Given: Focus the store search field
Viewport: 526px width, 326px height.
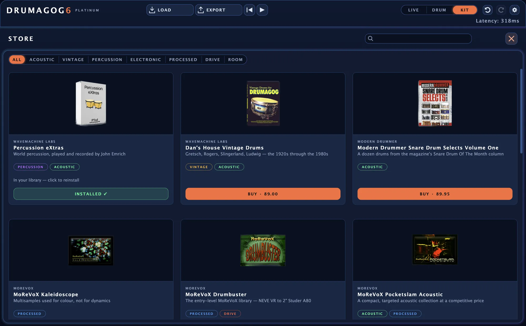Looking at the screenshot, I should [418, 39].
